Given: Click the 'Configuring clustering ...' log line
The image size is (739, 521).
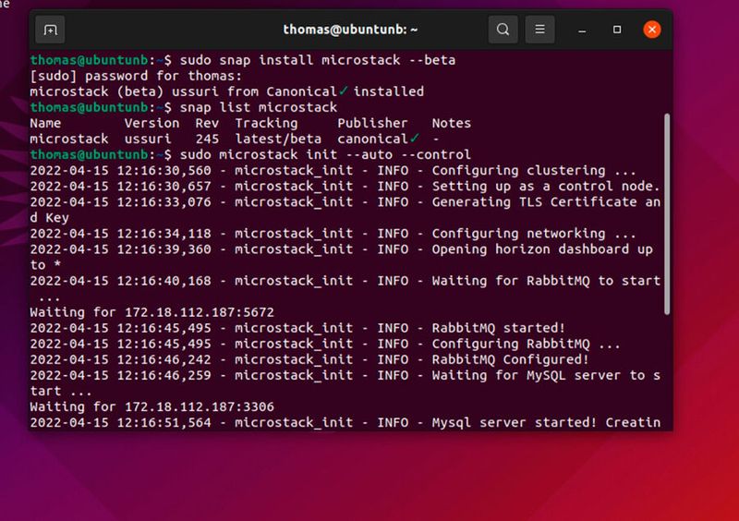Looking at the screenshot, I should [x=333, y=171].
